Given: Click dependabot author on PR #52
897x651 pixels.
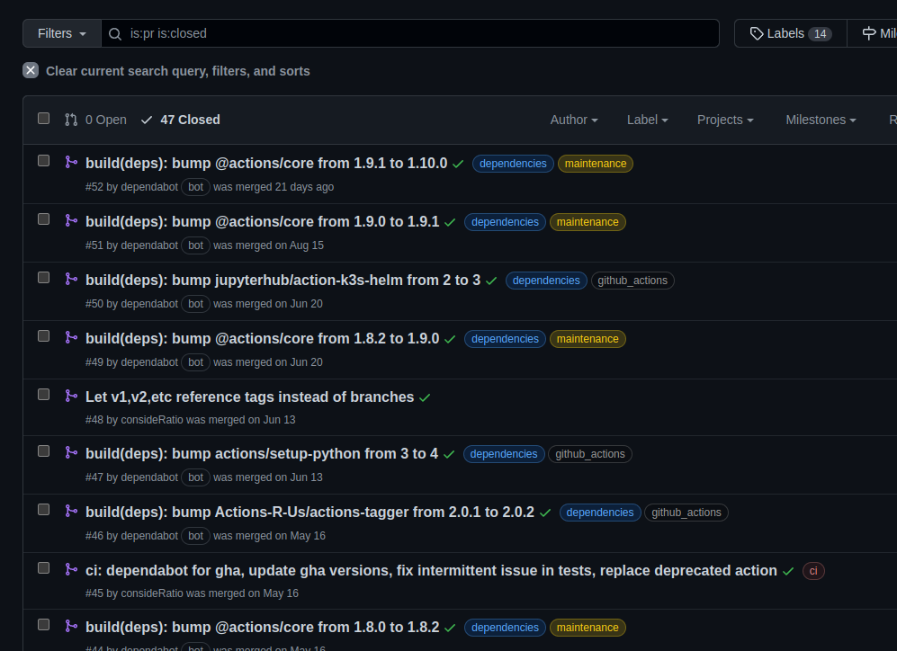Looking at the screenshot, I should coord(149,187).
